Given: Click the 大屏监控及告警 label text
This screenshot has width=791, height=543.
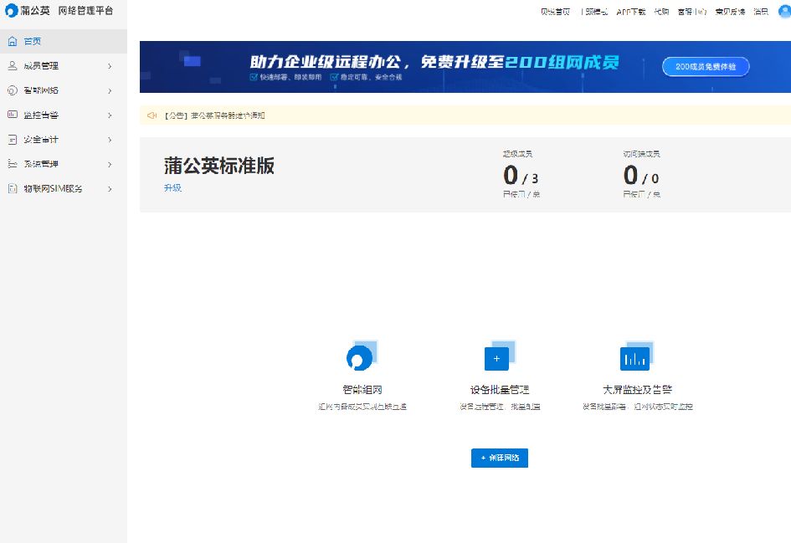Looking at the screenshot, I should pyautogui.click(x=637, y=389).
